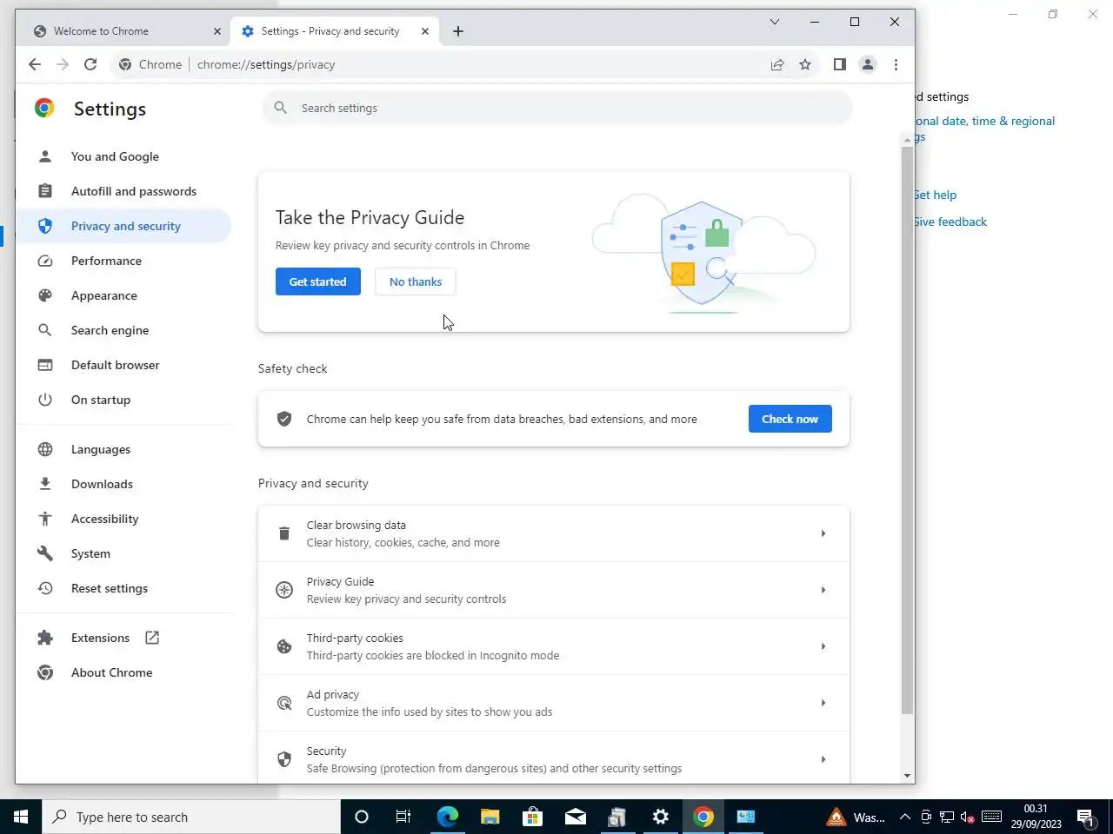Open Chrome's three-dot menu
The image size is (1113, 834).
coord(896,64)
